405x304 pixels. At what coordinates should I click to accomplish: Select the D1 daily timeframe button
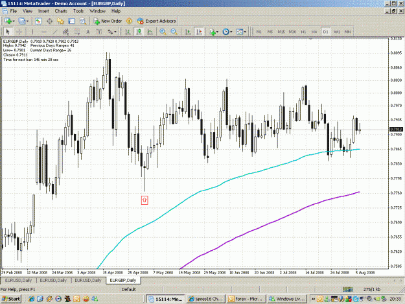(325, 32)
